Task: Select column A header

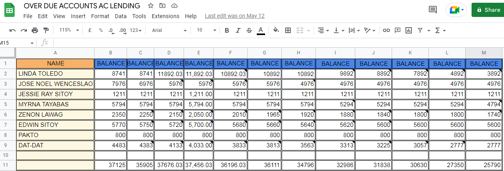Action: 55,53
